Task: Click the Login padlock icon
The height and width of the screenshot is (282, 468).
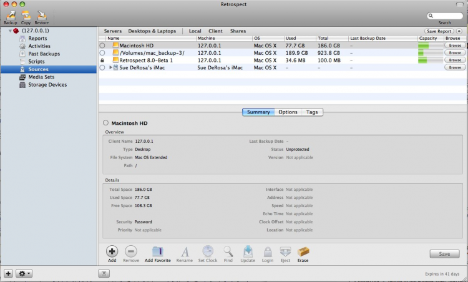Action: 268,252
